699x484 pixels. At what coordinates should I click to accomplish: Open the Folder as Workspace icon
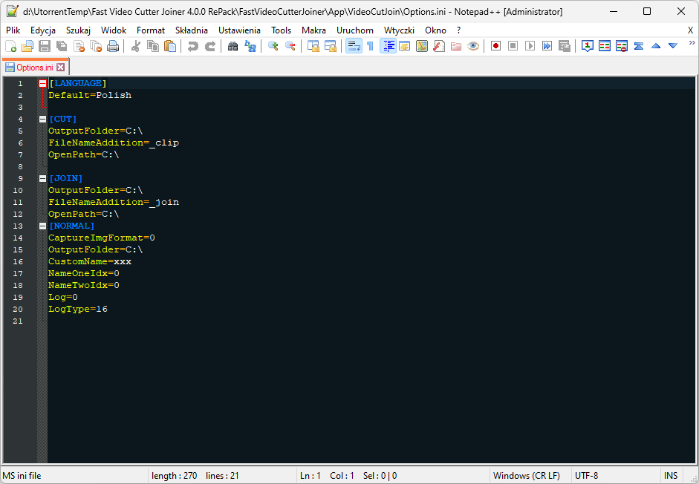pos(455,46)
